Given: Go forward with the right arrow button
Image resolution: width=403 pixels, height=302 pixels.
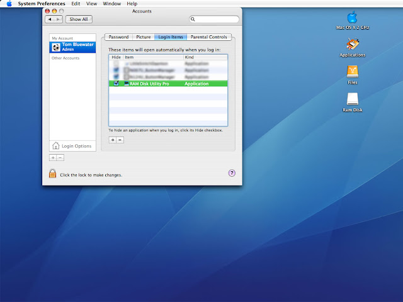Looking at the screenshot, I should (59, 20).
